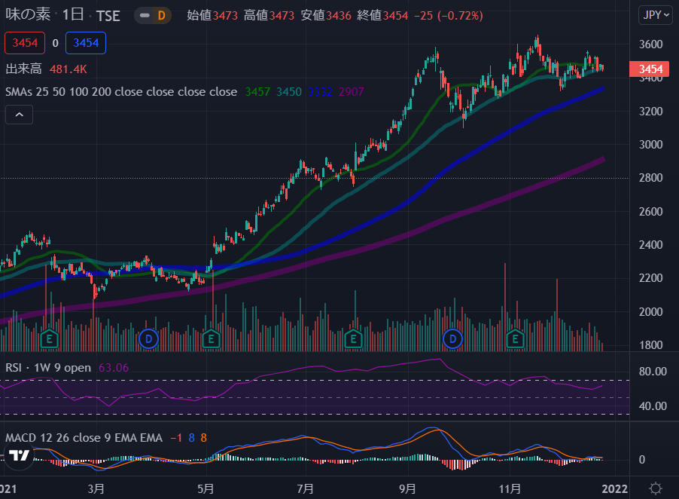Click the 高値3473 high value
The height and width of the screenshot is (499, 679).
pyautogui.click(x=269, y=16)
